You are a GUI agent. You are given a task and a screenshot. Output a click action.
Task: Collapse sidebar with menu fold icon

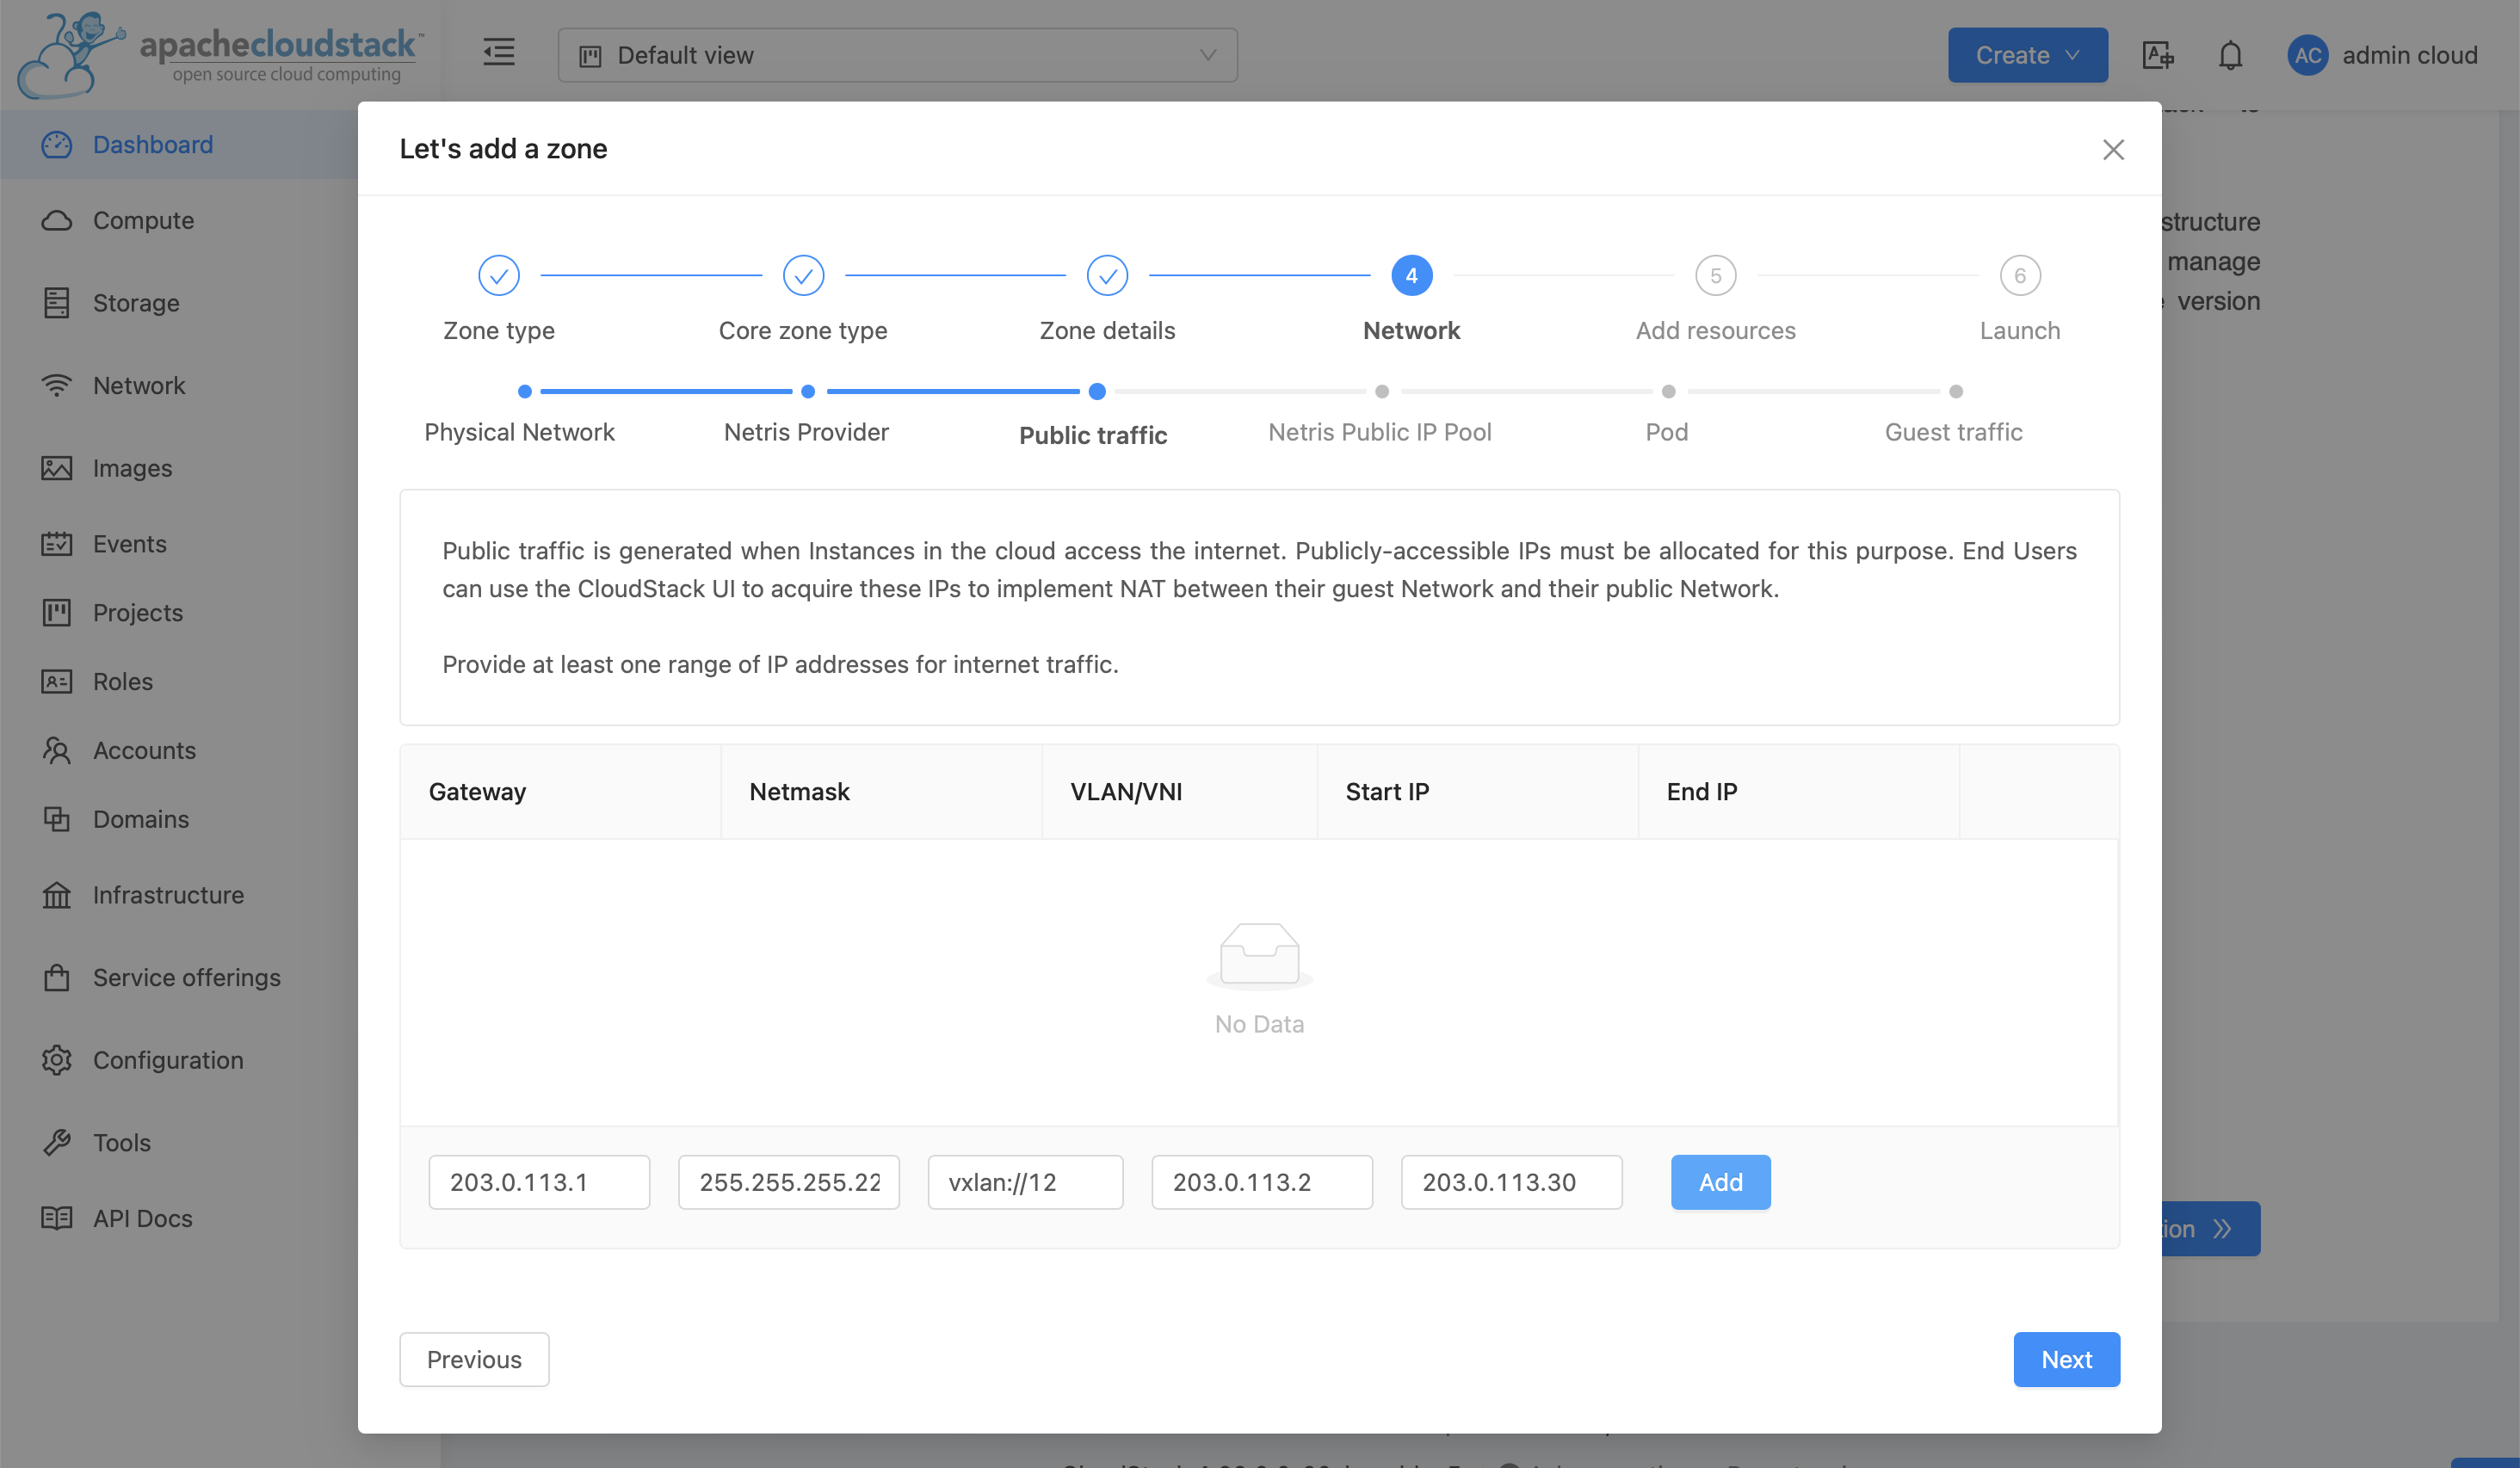coord(498,53)
